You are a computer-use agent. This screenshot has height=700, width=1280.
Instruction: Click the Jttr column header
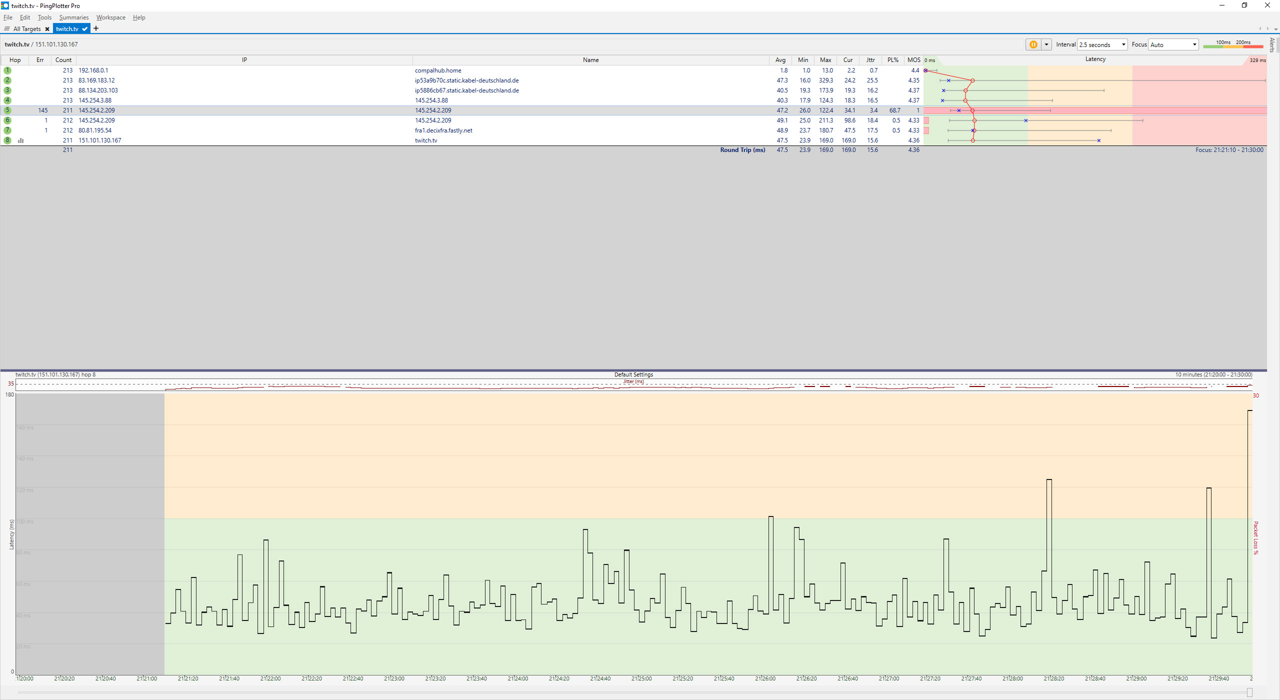(x=870, y=60)
